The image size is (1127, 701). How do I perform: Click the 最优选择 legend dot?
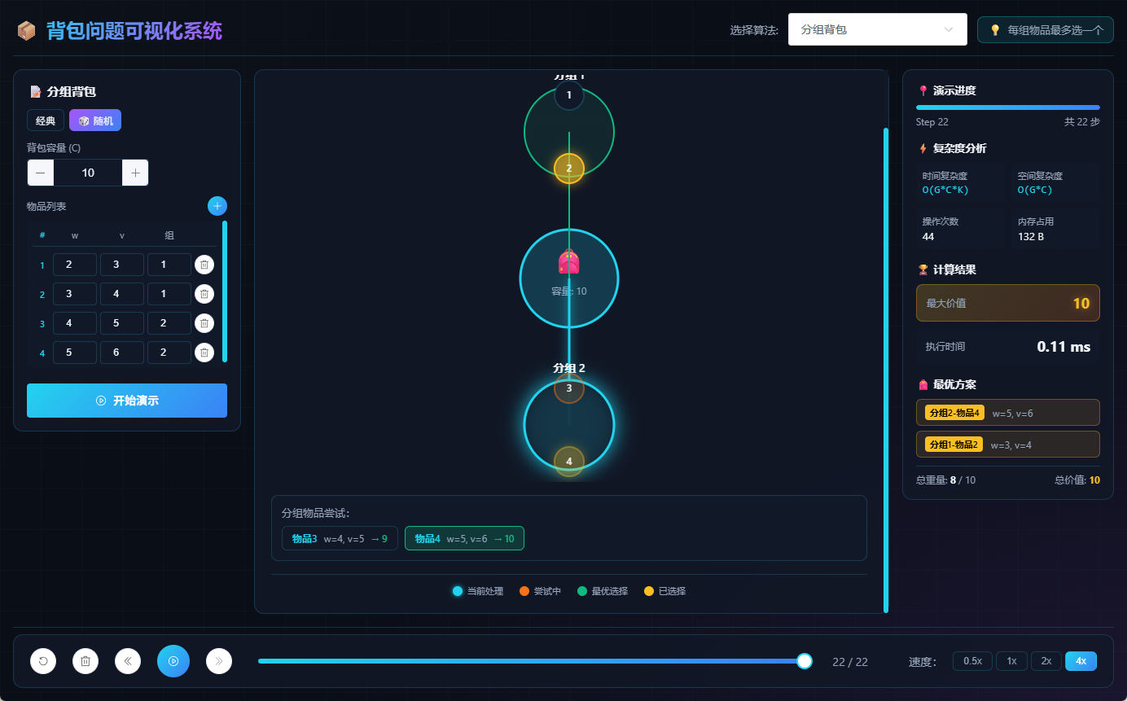point(582,591)
